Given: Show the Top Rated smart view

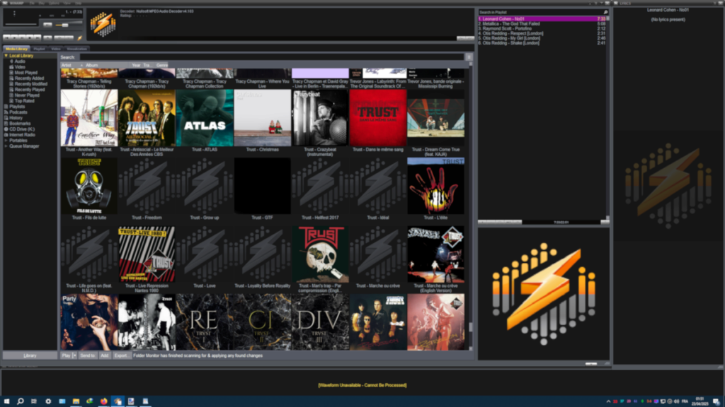Looking at the screenshot, I should pos(25,100).
